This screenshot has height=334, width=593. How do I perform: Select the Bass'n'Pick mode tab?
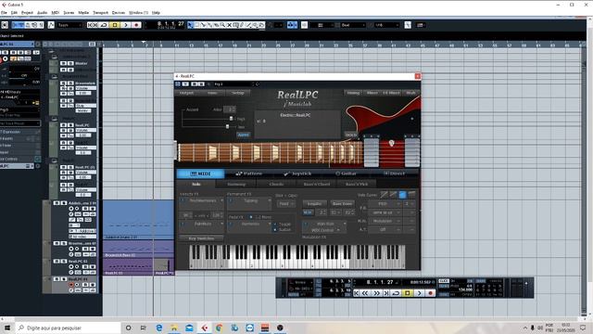pyautogui.click(x=357, y=184)
